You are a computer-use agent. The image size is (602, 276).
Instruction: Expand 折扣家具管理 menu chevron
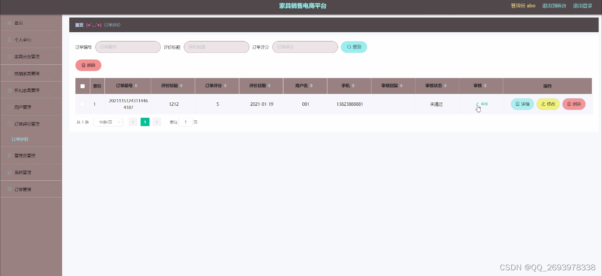[x=55, y=90]
